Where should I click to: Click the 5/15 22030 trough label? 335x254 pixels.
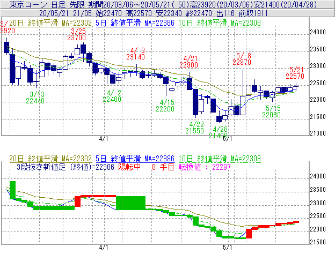tap(271, 111)
